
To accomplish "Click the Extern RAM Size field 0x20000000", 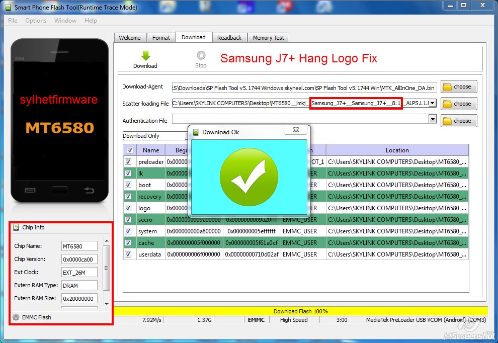I will coord(79,298).
